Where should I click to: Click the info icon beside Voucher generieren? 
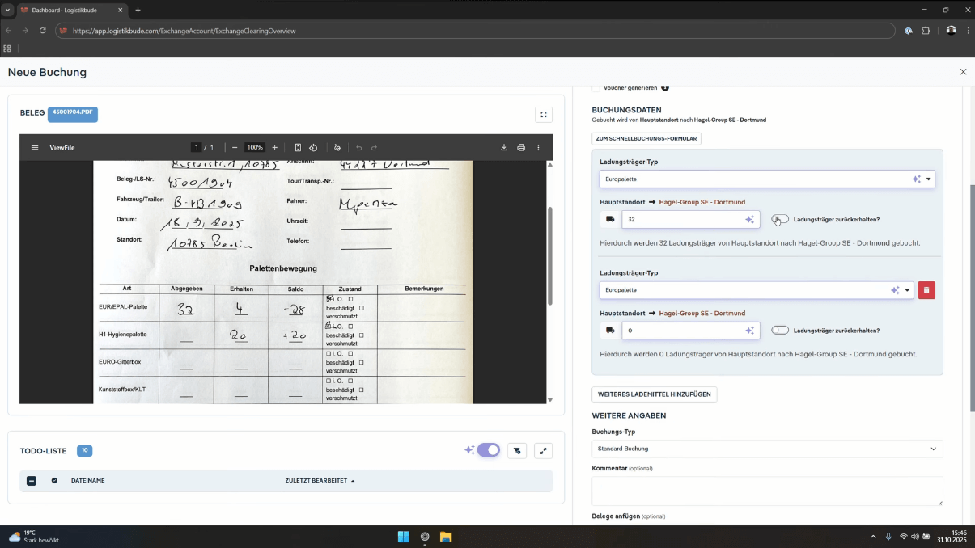(x=665, y=87)
